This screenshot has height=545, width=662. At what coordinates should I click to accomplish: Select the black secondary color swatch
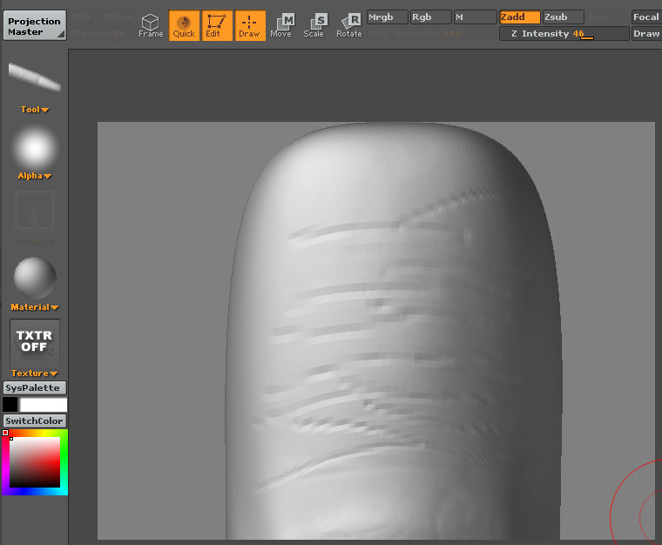point(10,405)
